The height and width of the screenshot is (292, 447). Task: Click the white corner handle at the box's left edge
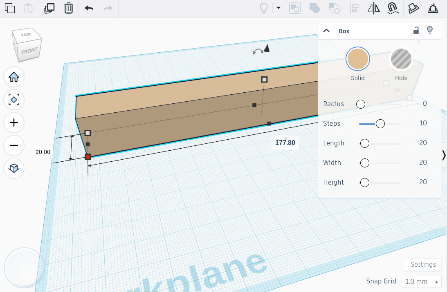tap(88, 133)
